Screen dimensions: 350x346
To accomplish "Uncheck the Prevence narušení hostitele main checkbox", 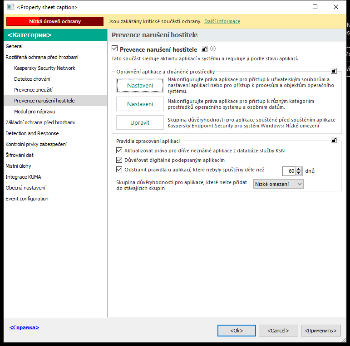I will click(114, 49).
